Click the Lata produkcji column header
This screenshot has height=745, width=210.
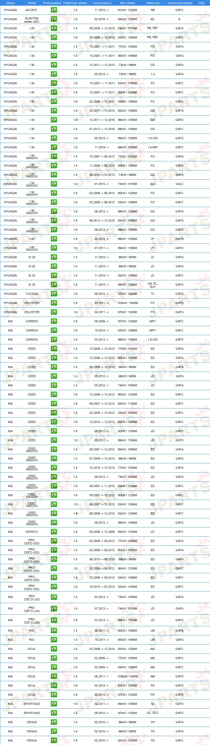[x=102, y=3]
